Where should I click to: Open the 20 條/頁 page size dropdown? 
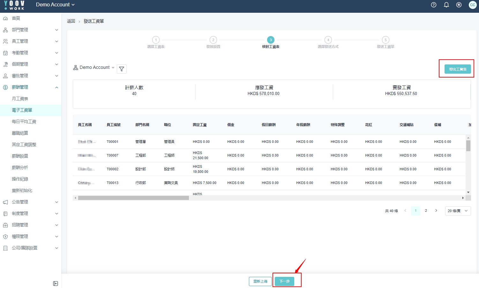(x=458, y=211)
